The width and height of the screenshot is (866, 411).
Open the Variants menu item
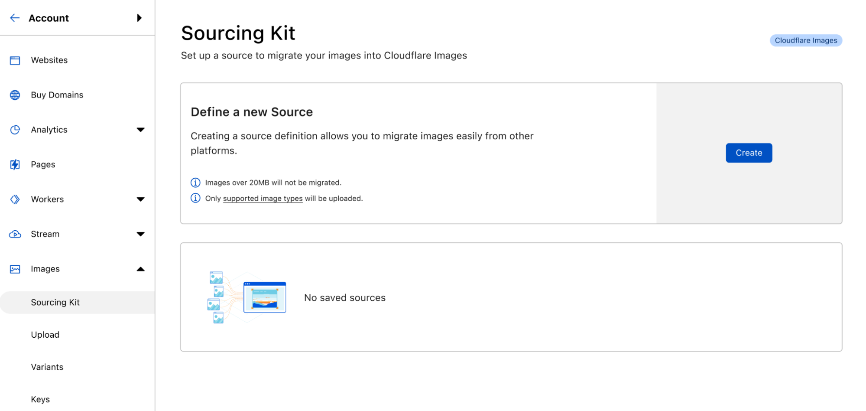(x=47, y=367)
